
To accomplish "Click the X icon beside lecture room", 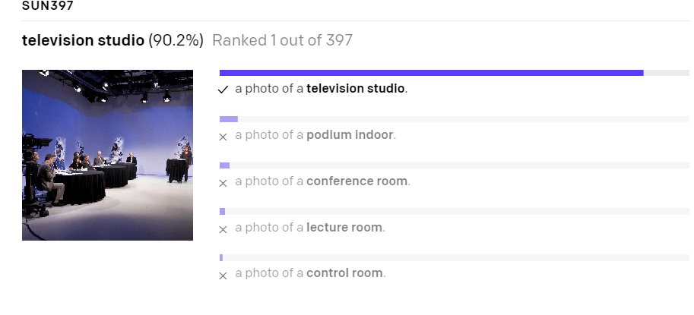I will 223,229.
